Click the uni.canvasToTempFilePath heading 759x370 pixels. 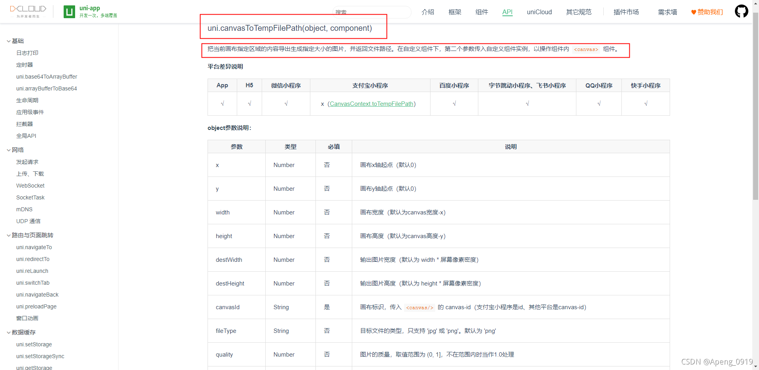290,28
